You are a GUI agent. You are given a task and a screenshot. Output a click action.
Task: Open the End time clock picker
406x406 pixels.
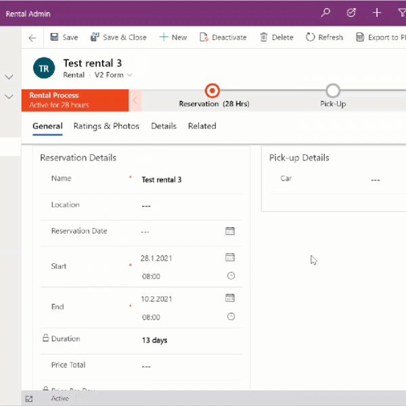pyautogui.click(x=231, y=317)
